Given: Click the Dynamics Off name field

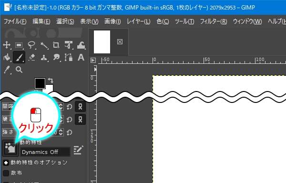Looking at the screenshot, I should tap(45, 152).
